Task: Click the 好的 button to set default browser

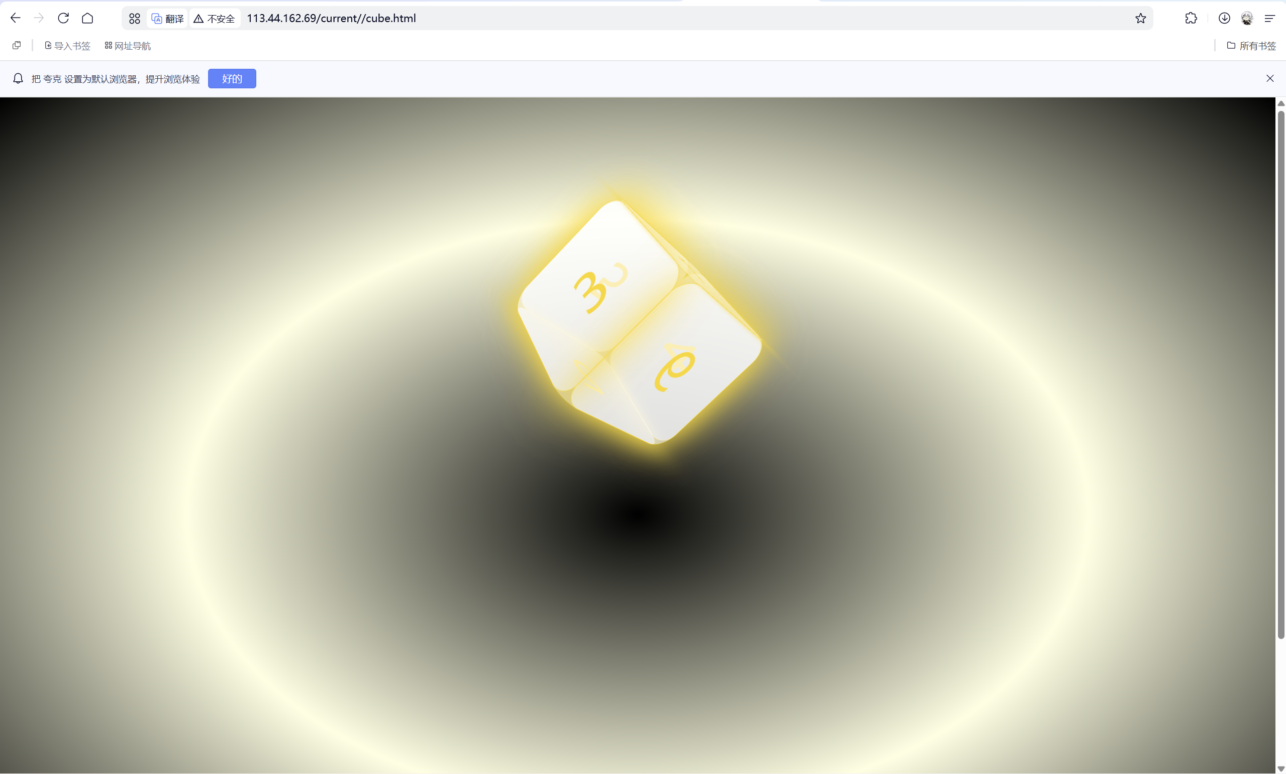Action: (x=232, y=79)
